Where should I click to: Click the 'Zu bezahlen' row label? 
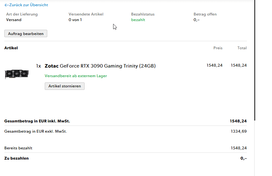[16, 158]
